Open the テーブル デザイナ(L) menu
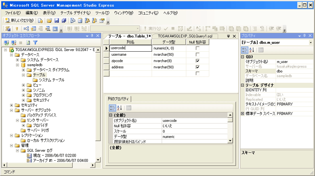The height and width of the screenshot is (176, 315). (x=76, y=13)
